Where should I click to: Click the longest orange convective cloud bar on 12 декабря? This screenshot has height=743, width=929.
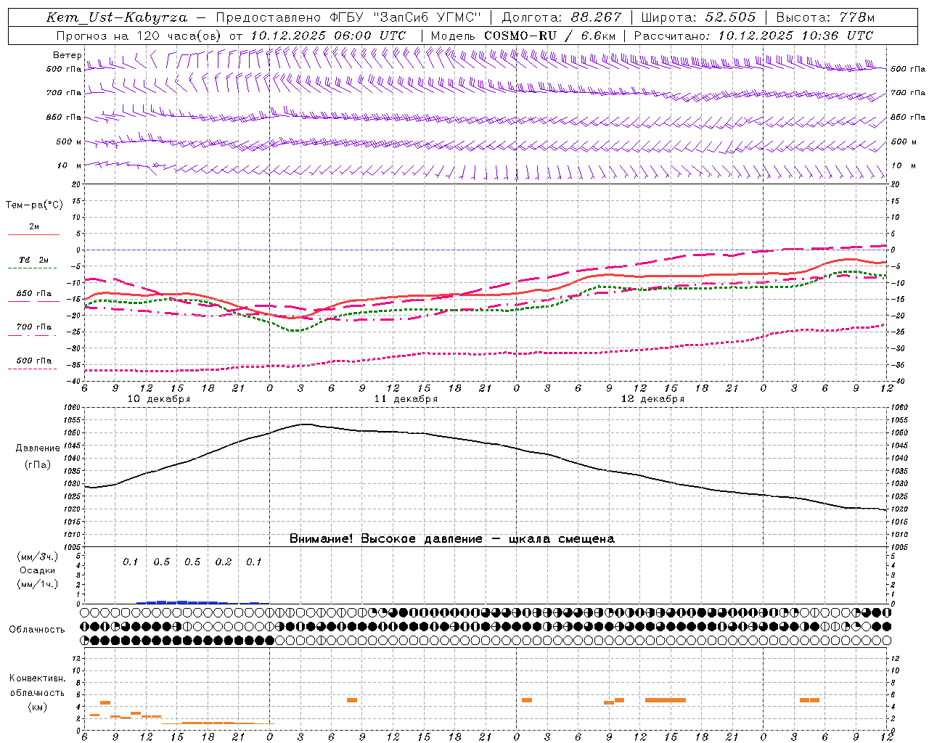tap(666, 700)
